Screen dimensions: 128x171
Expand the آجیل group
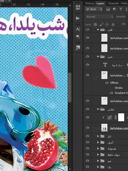point(98,142)
